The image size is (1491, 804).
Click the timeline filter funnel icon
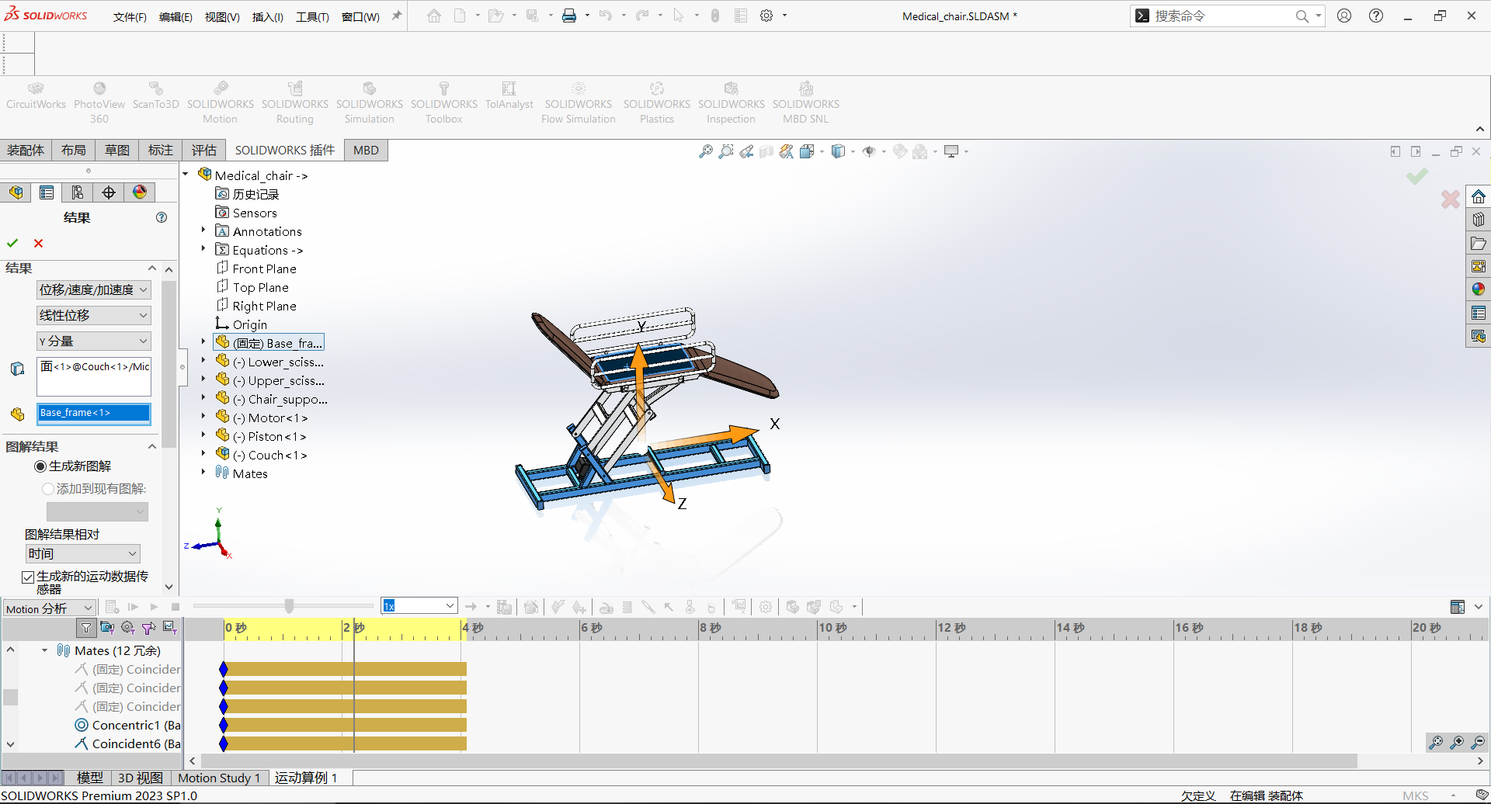pyautogui.click(x=86, y=627)
